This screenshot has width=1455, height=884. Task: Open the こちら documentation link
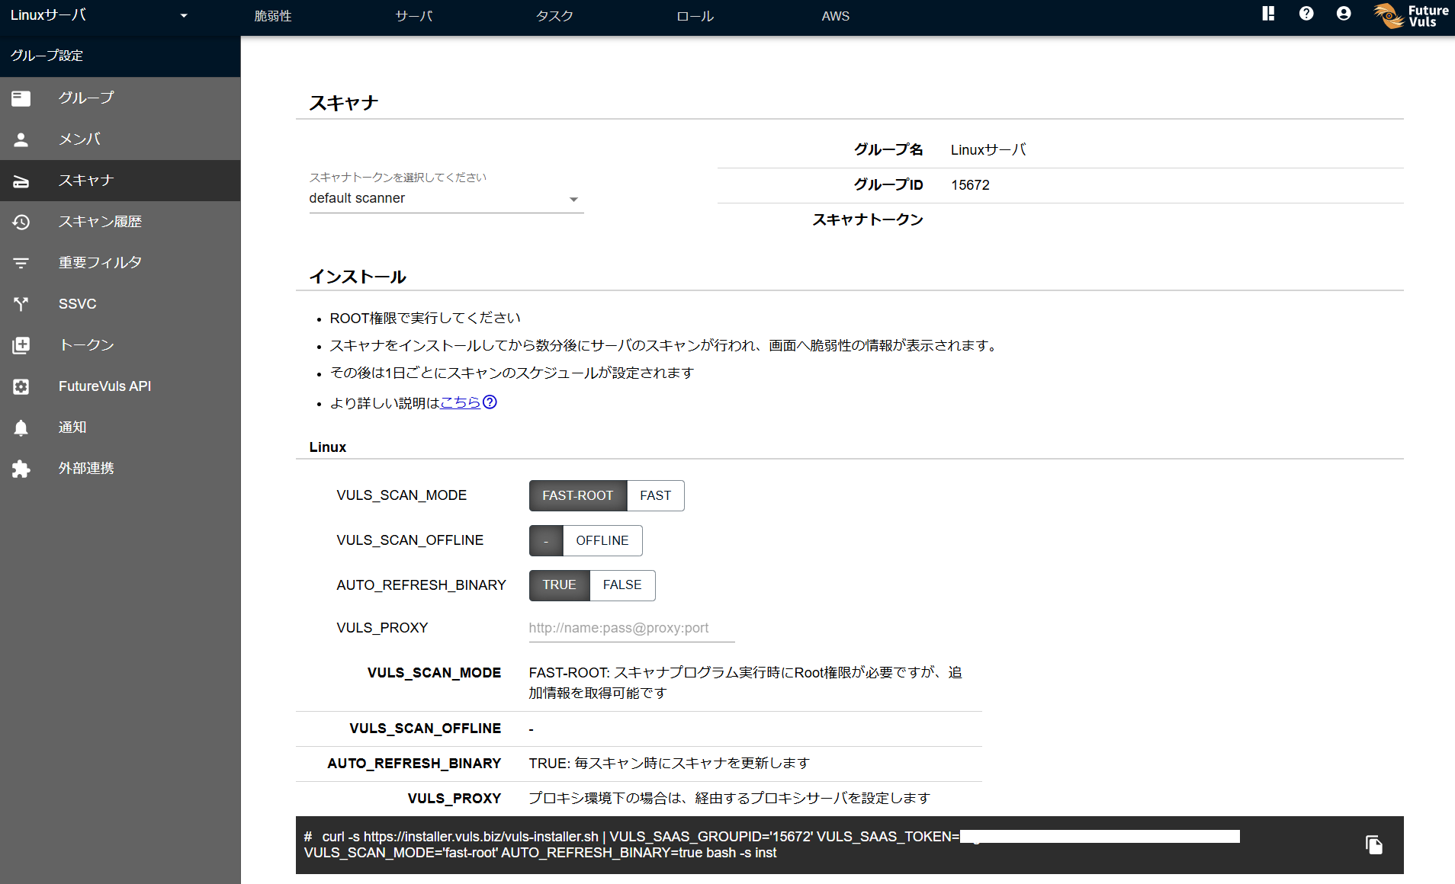(x=458, y=403)
